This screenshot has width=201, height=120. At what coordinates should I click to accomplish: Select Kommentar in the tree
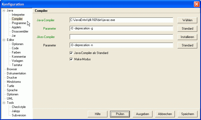(x=19, y=57)
